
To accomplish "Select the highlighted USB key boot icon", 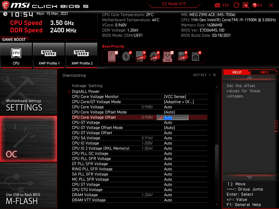I will coord(168,57).
